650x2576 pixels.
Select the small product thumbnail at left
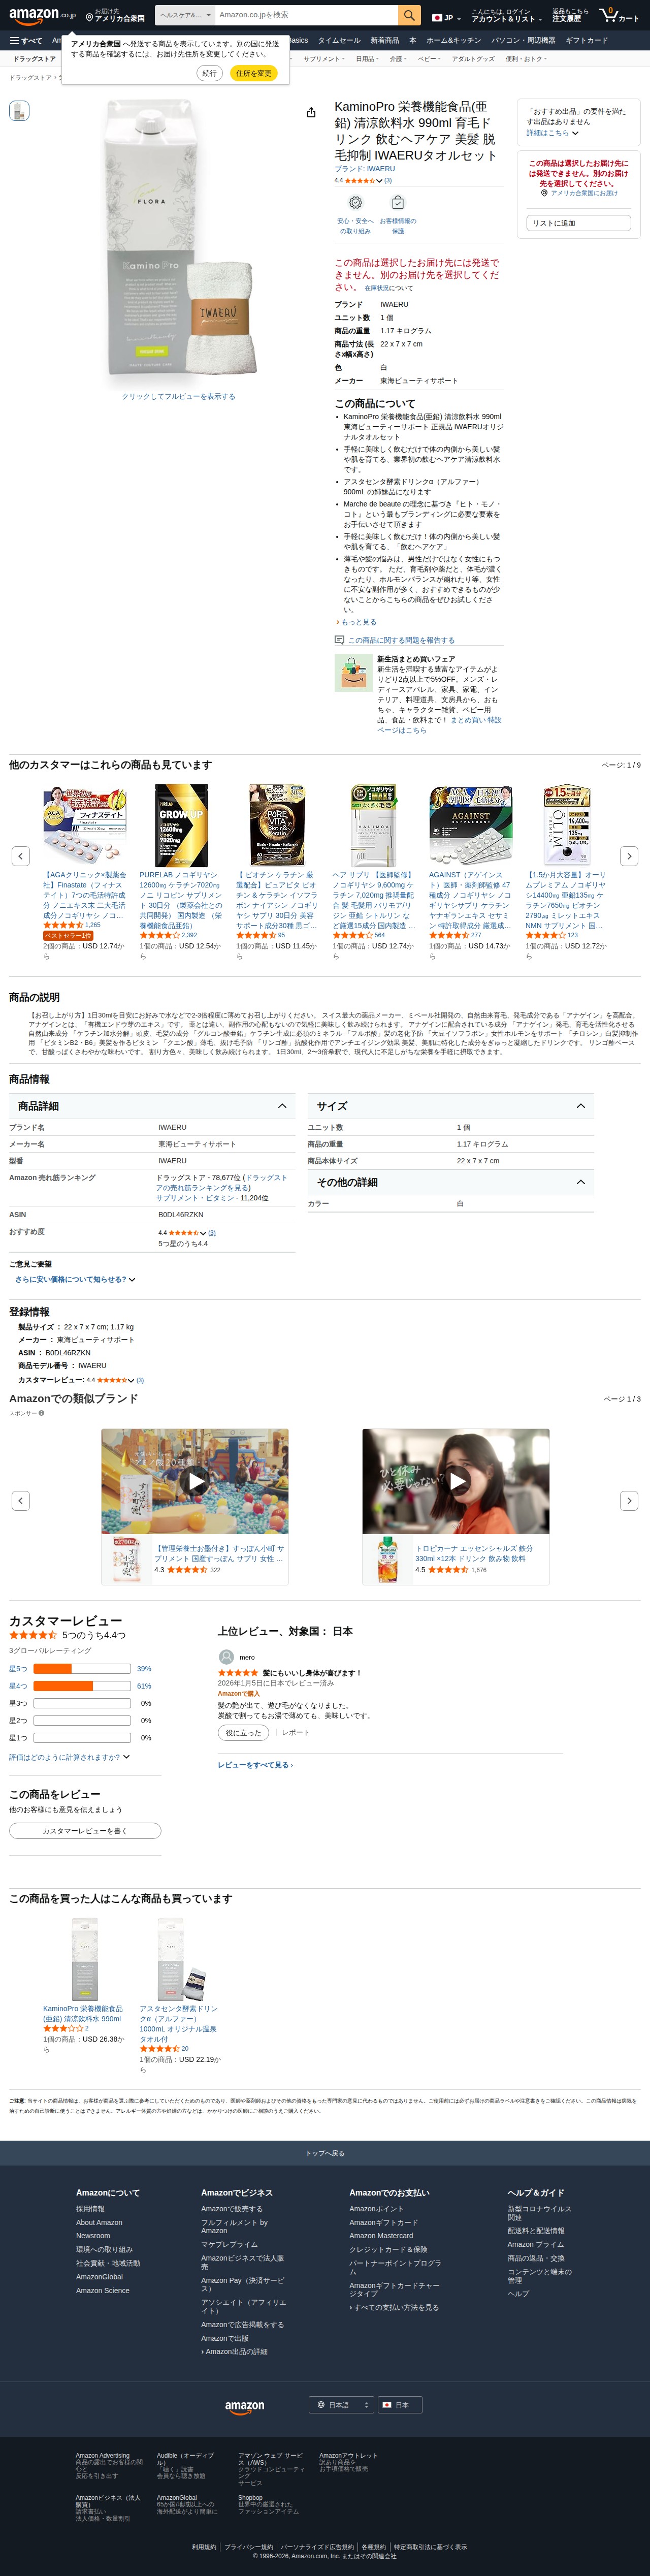[x=19, y=111]
